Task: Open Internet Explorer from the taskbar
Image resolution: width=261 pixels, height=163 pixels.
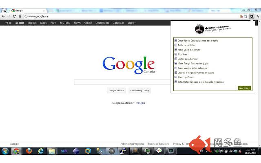Action: click(x=41, y=151)
